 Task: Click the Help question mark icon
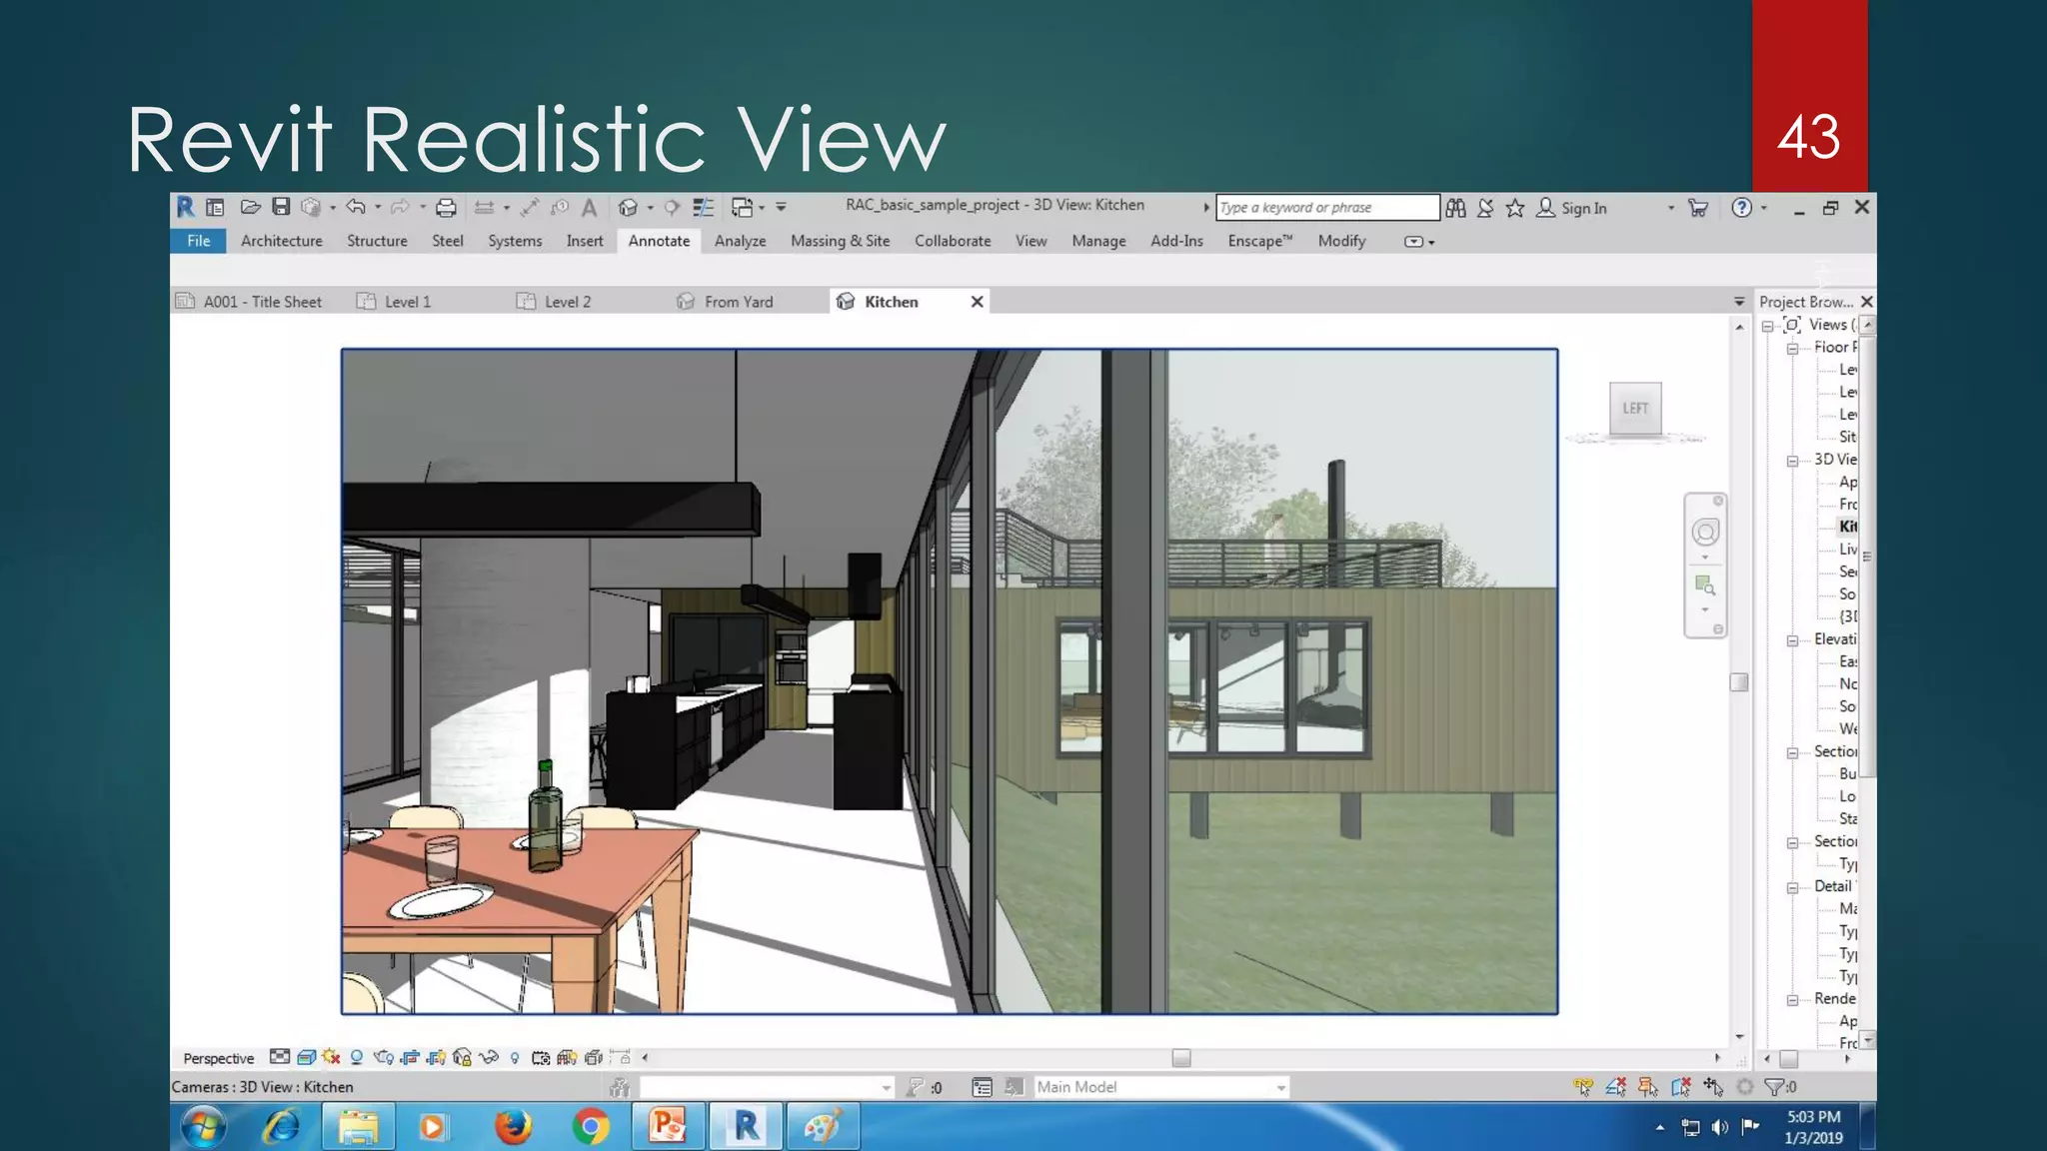pyautogui.click(x=1742, y=208)
